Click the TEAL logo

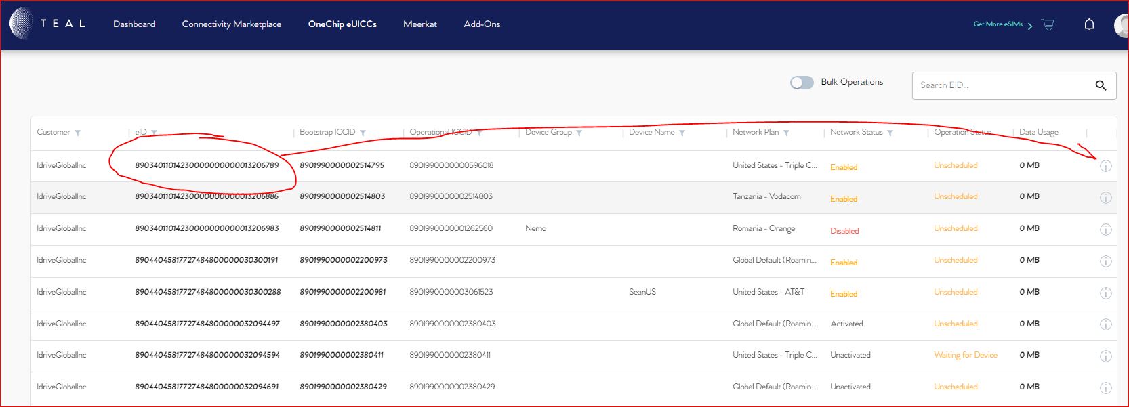tap(47, 24)
